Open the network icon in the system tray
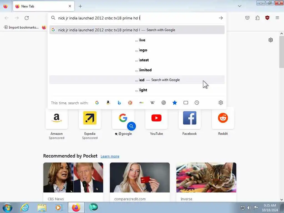Image resolution: width=284 pixels, height=213 pixels. 242,208
